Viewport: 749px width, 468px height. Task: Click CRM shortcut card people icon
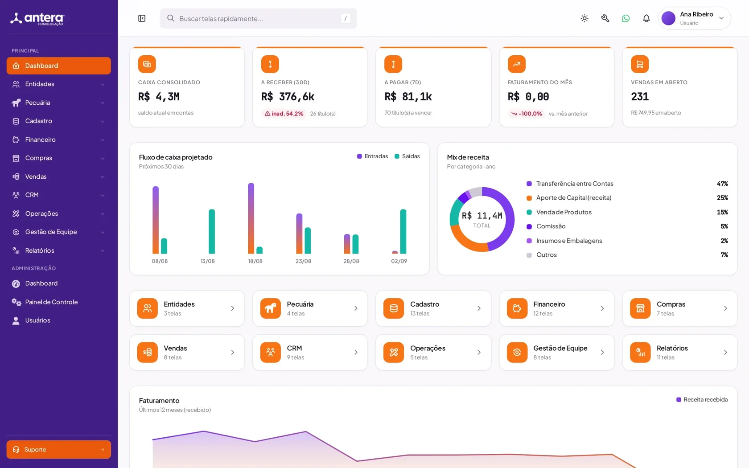(270, 353)
